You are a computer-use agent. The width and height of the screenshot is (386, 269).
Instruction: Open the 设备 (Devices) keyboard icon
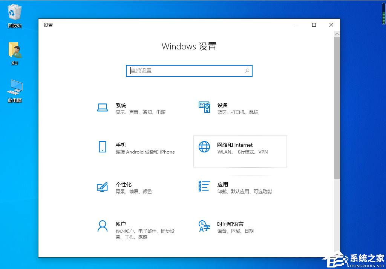[204, 108]
